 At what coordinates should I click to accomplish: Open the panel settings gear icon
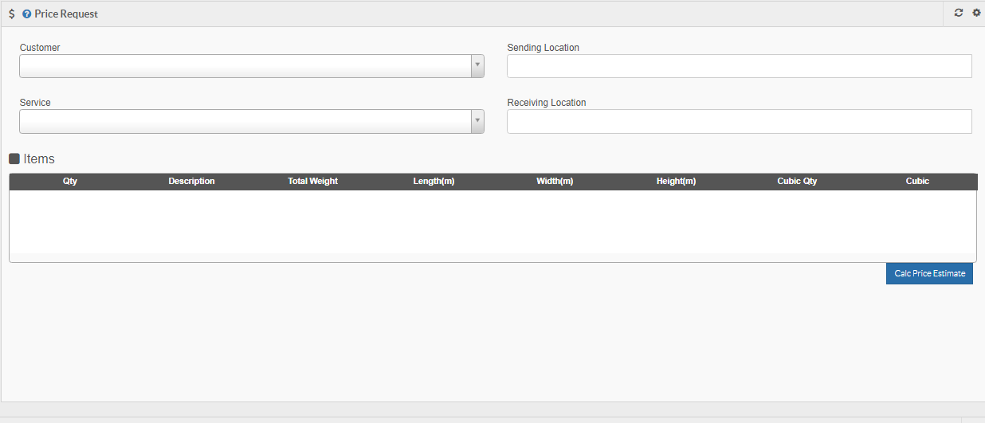[x=976, y=13]
